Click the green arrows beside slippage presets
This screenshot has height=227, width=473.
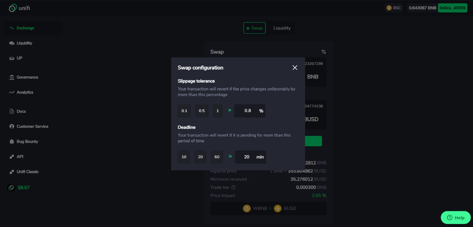229,110
